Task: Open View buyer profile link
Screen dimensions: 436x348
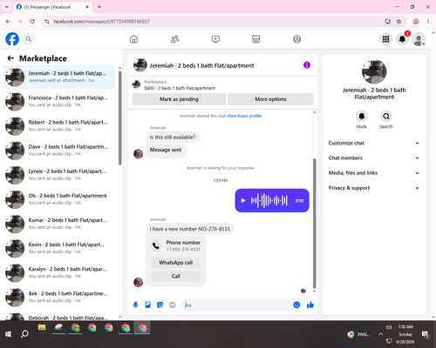Action: (x=244, y=116)
